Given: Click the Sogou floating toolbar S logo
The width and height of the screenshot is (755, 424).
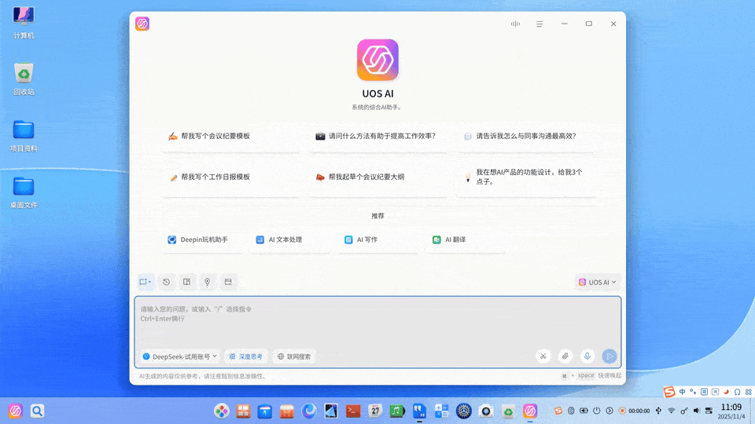Looking at the screenshot, I should click(x=669, y=393).
